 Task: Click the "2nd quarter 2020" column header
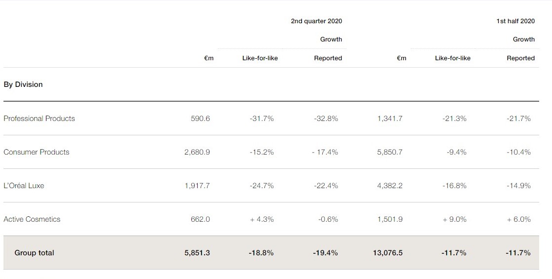click(316, 21)
